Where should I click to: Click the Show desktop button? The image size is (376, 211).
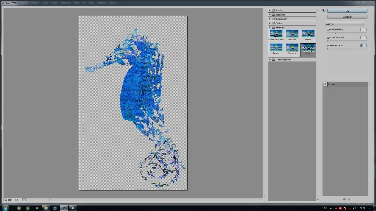click(x=374, y=208)
